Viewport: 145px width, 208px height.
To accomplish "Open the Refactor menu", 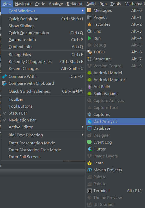I will pyautogui.click(x=75, y=4).
